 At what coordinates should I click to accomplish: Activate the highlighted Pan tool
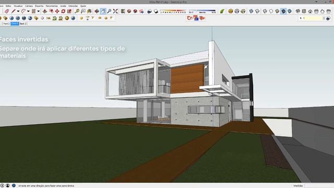tap(103, 11)
